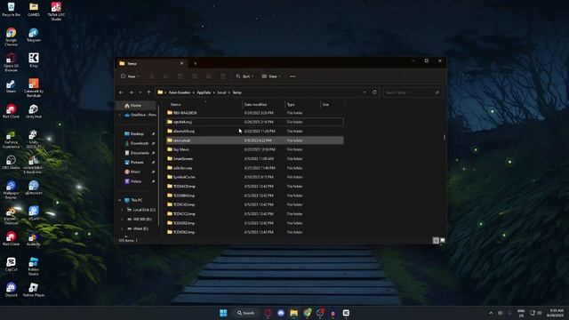The image size is (569, 320).
Task: Click the Rename icon in Explorer toolbar
Action: coord(195,76)
